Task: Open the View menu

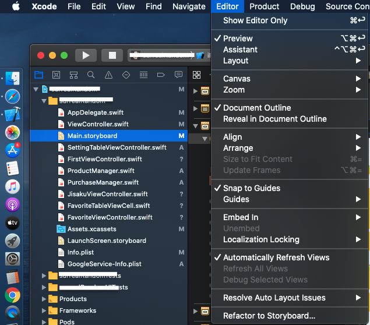Action: pos(125,6)
